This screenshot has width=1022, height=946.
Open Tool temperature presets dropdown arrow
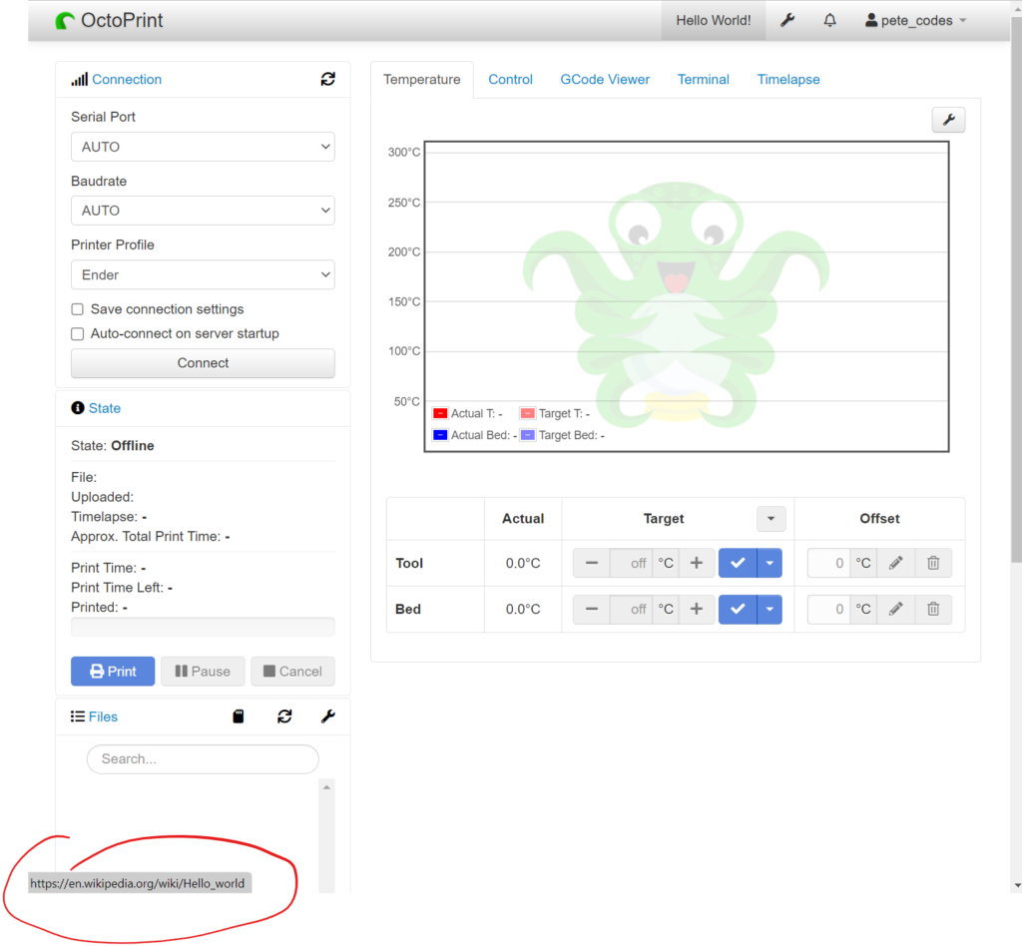pyautogui.click(x=769, y=563)
